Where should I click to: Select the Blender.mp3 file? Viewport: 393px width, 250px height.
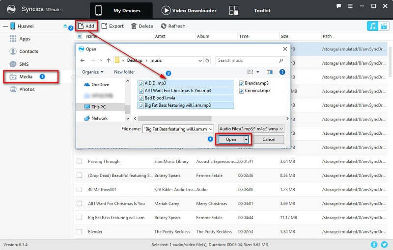point(254,83)
